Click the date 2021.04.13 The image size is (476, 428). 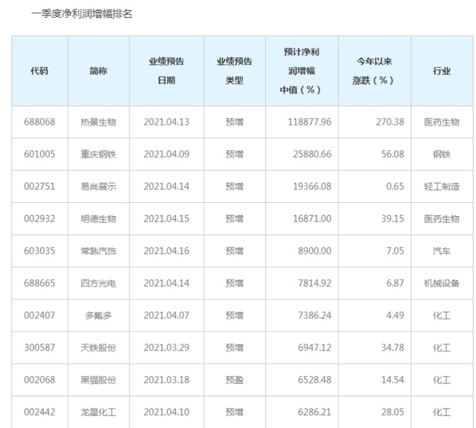tap(167, 122)
